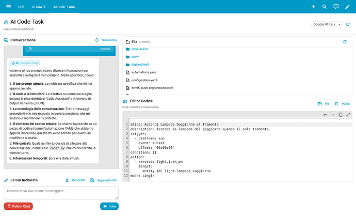The width and height of the screenshot is (356, 217).
Task: Click the Pulisci link in the code editor header
Action: (x=346, y=104)
